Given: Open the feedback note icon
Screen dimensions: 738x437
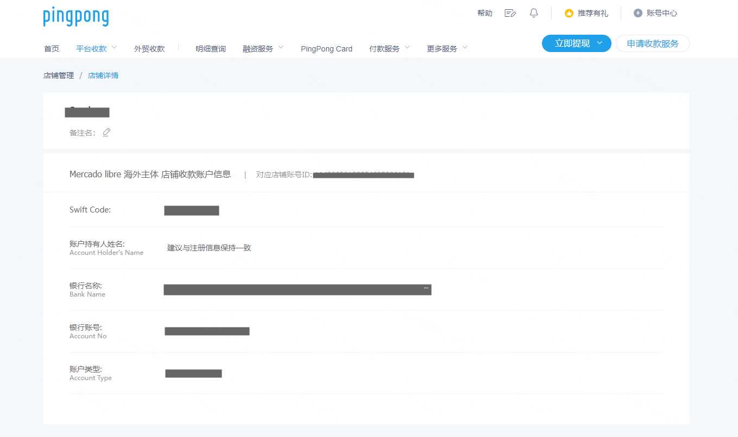Looking at the screenshot, I should (510, 13).
